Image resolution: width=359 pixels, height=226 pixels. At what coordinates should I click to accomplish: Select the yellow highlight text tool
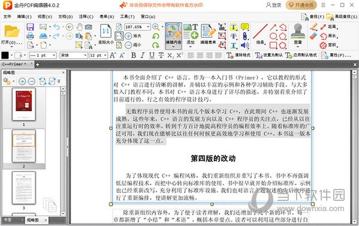(233, 27)
